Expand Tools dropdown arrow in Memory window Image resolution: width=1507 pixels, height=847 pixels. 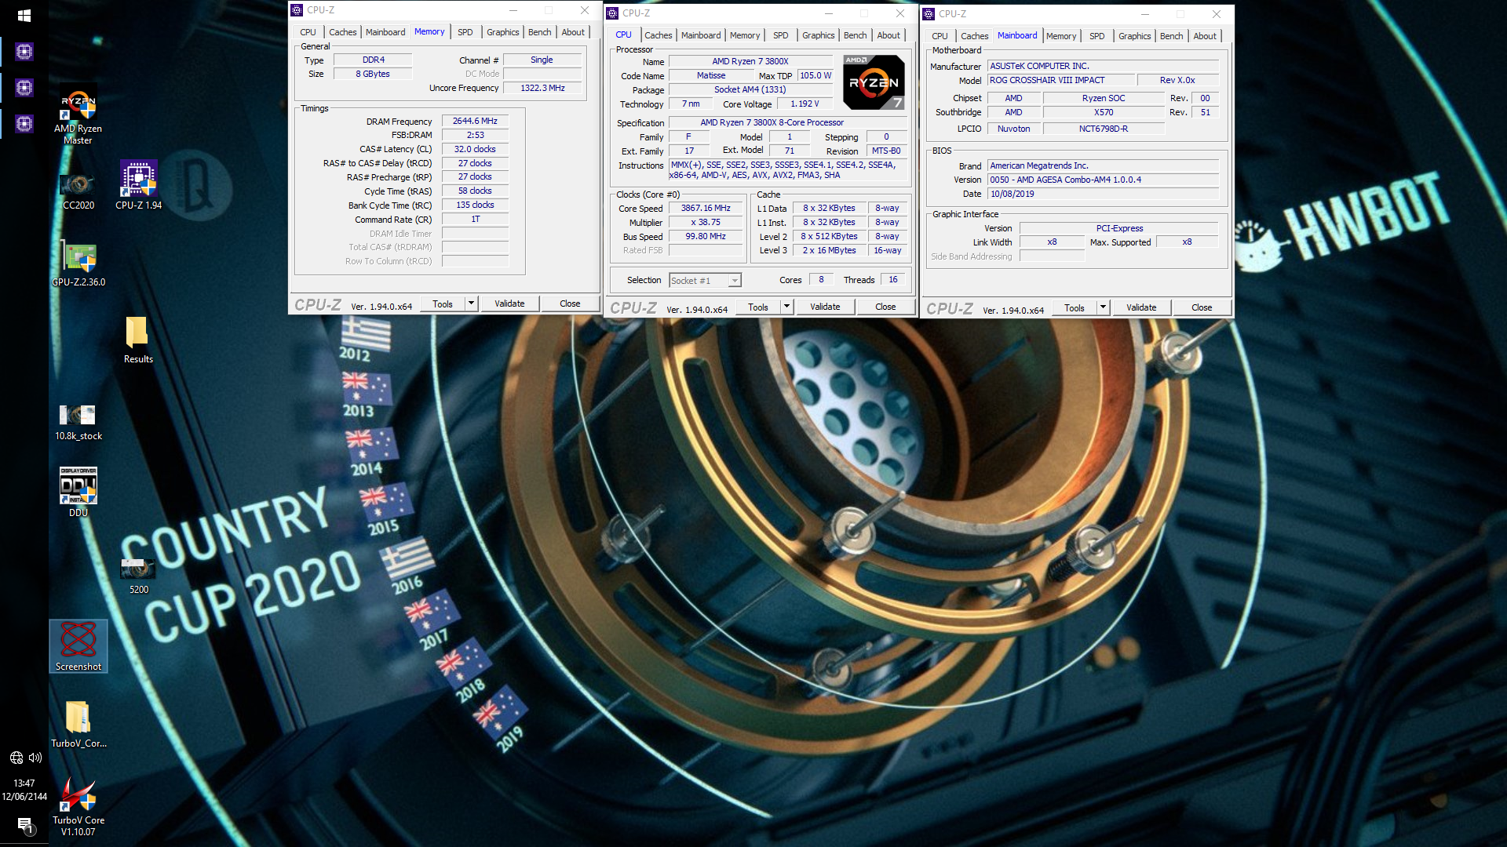coord(472,304)
